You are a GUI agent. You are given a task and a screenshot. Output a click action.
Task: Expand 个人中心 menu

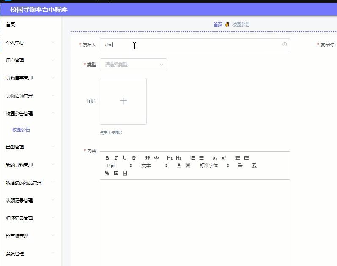[x=30, y=43]
